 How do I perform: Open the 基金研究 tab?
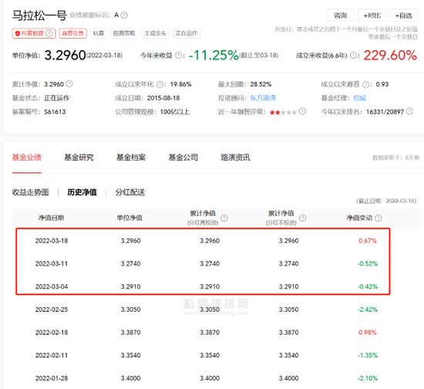pos(79,157)
